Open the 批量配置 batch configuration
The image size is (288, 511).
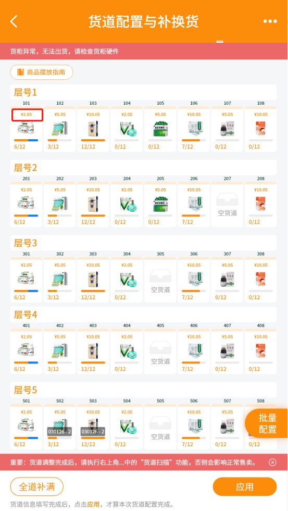(x=268, y=423)
